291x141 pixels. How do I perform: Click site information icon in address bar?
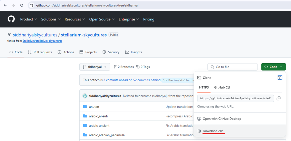[32, 5]
